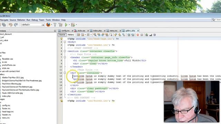The image size is (221, 124).
Task: Open the Window menu
Action: 56,20
